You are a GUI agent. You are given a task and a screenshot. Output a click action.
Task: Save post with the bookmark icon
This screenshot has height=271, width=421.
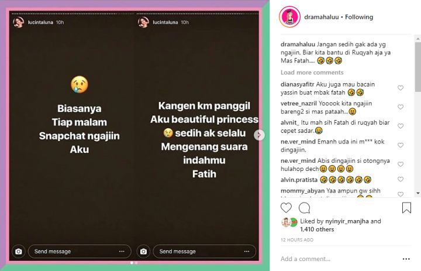click(x=406, y=208)
